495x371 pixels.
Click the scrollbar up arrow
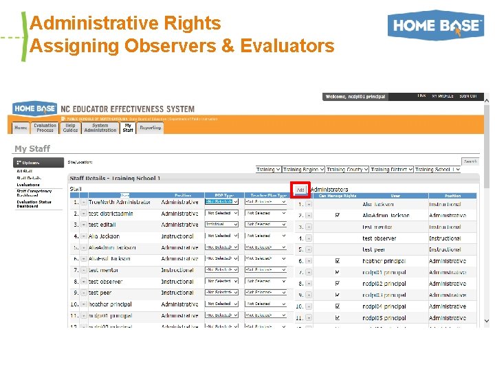(x=487, y=101)
